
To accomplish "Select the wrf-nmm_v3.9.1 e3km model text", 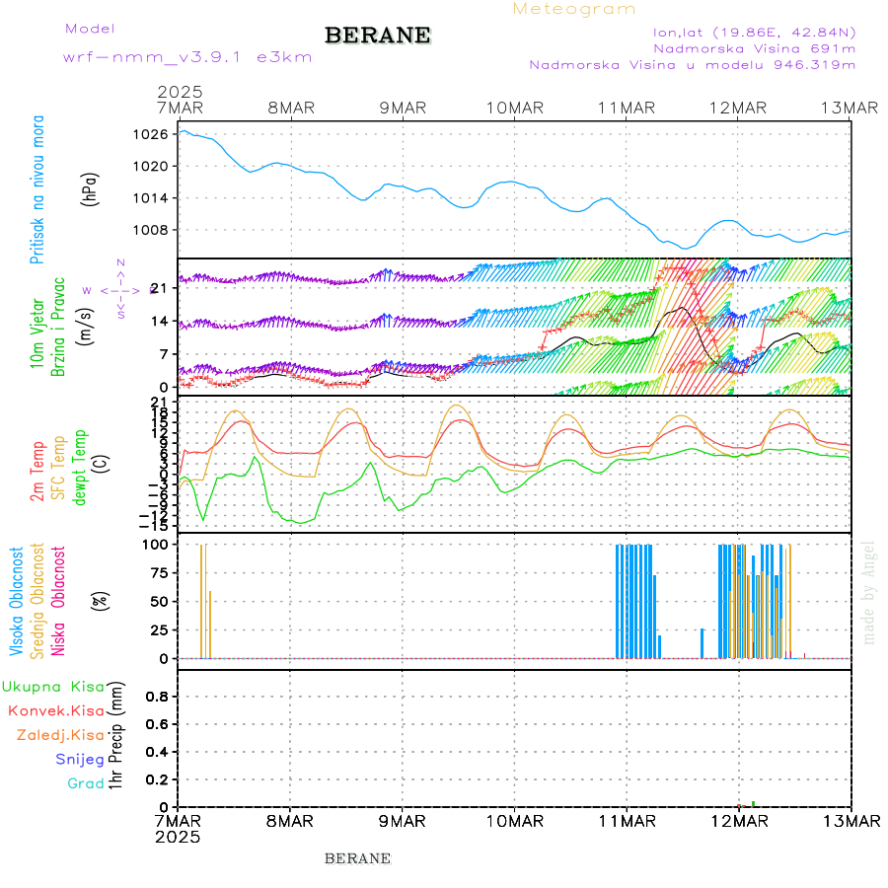I will [x=187, y=57].
